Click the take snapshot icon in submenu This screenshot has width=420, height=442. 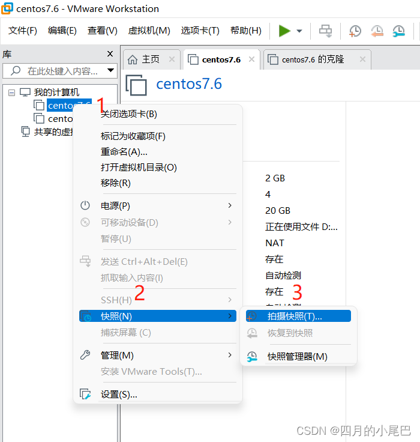coord(251,316)
